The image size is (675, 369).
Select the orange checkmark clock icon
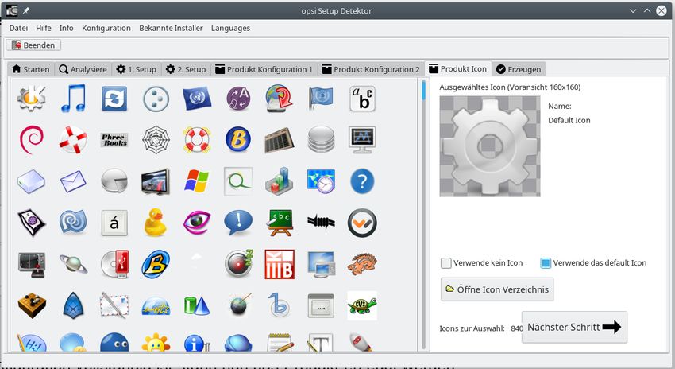tap(362, 223)
